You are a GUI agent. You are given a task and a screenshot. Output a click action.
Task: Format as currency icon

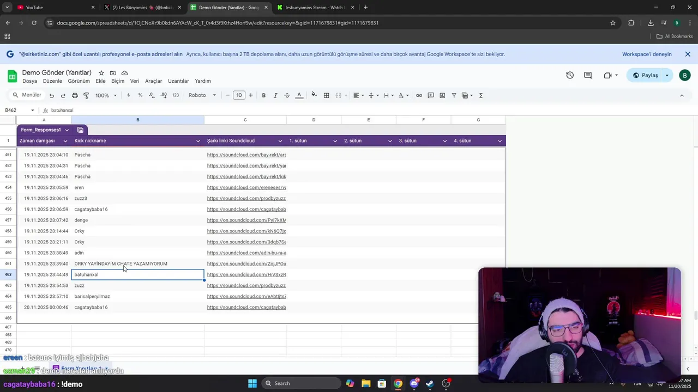tap(129, 95)
